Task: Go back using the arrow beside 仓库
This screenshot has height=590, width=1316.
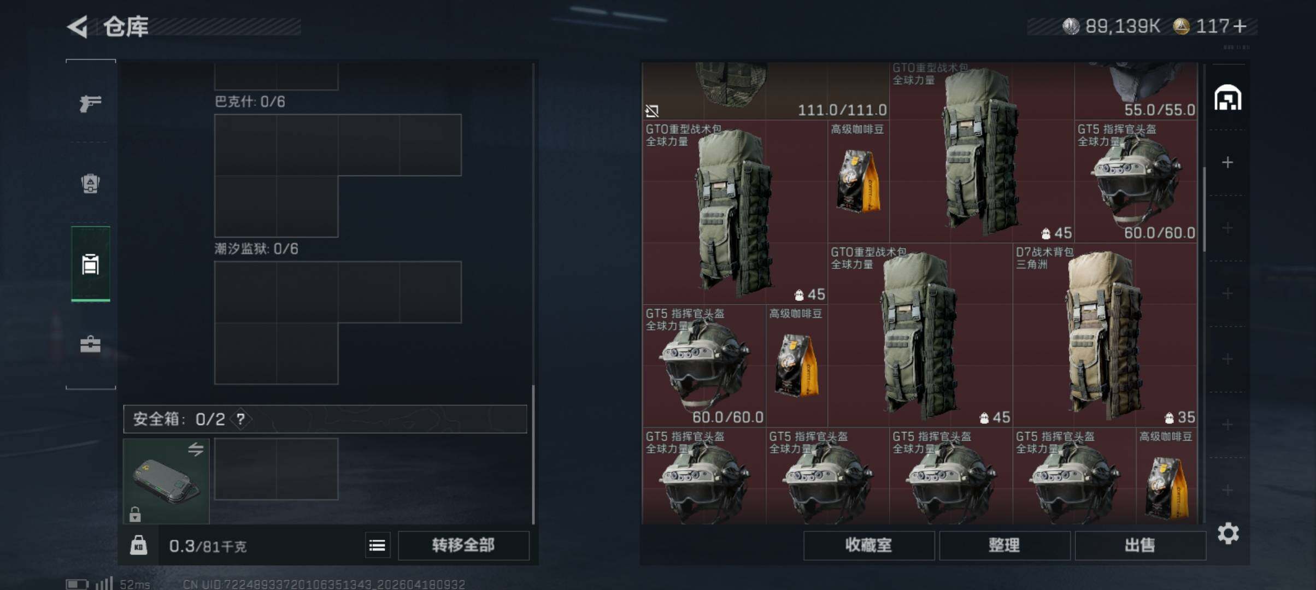Action: [x=78, y=26]
